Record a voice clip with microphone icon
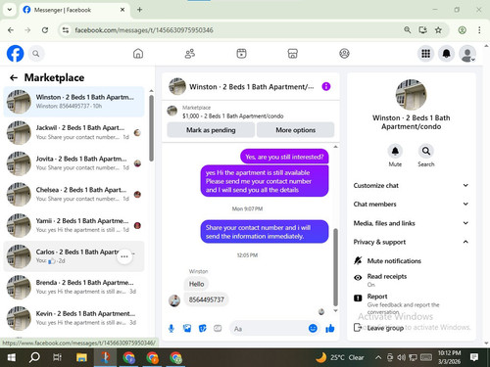Image resolution: width=490 pixels, height=367 pixels. click(x=171, y=328)
